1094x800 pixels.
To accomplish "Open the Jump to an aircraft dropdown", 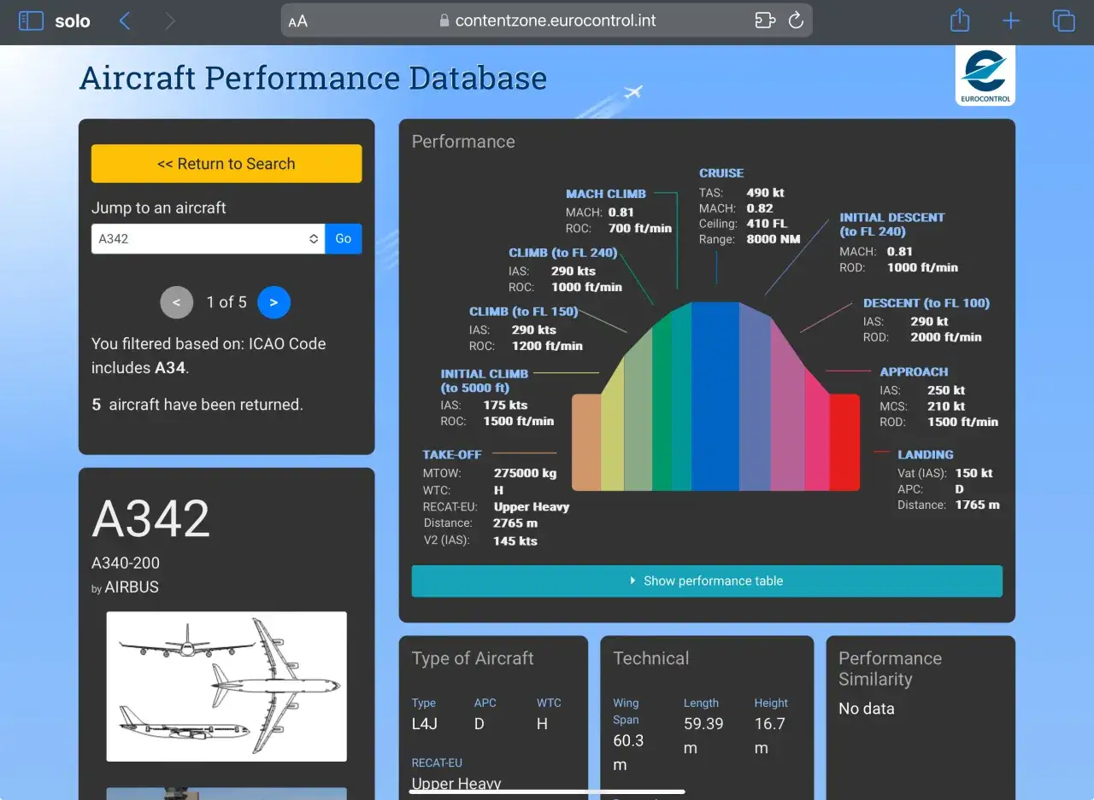I will click(x=208, y=239).
